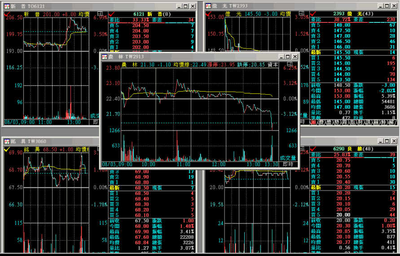This screenshot has height=256, width=400.
Task: Click 委比 25.83% row in 良維 panel
Action: coord(353,154)
